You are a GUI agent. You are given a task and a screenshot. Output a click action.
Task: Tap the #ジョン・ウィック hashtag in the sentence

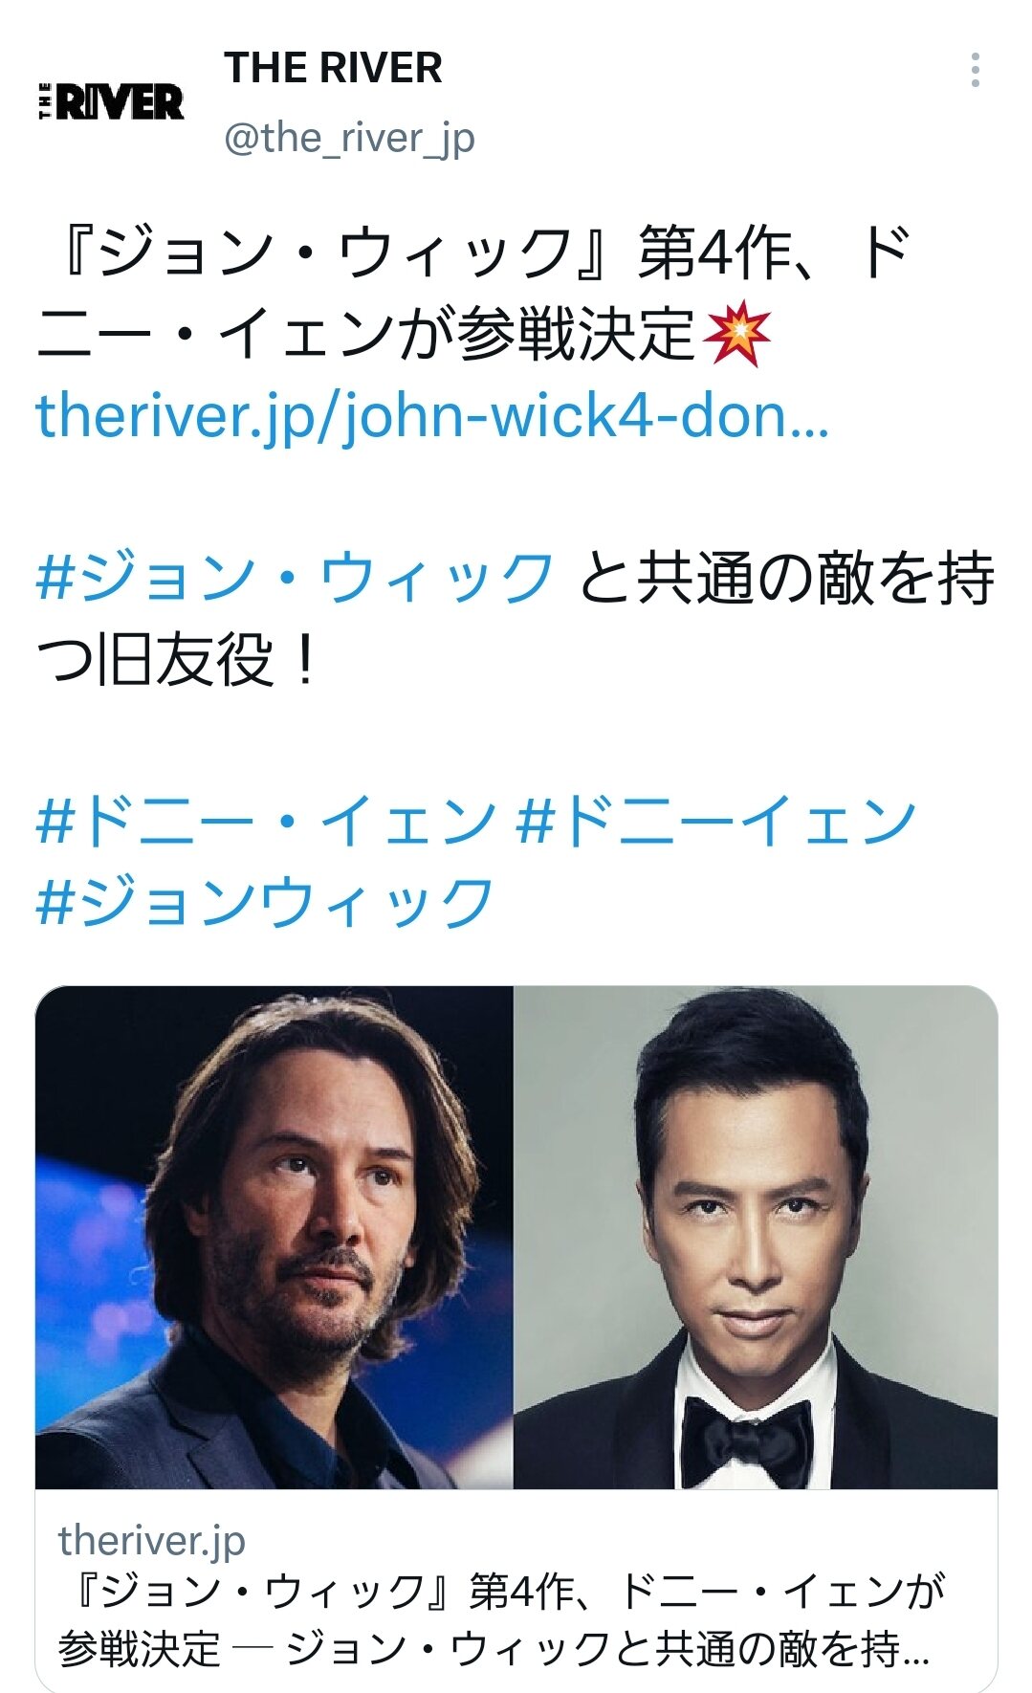295,579
